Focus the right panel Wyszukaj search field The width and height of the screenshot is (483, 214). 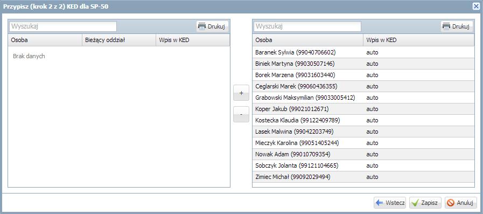[x=307, y=26]
